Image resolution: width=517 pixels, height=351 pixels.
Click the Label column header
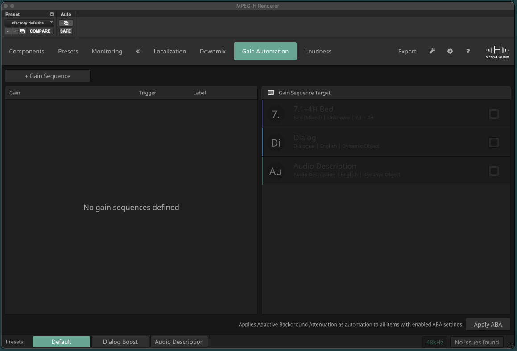[199, 93]
